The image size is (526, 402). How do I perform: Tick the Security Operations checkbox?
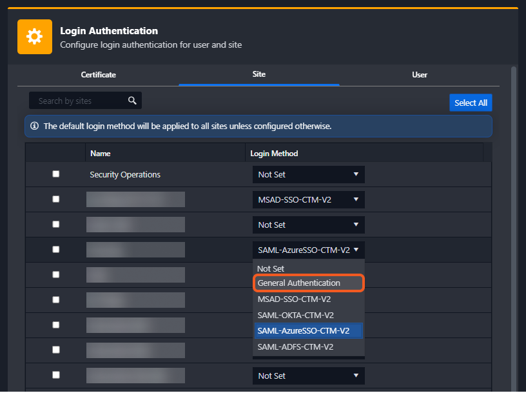pos(56,174)
